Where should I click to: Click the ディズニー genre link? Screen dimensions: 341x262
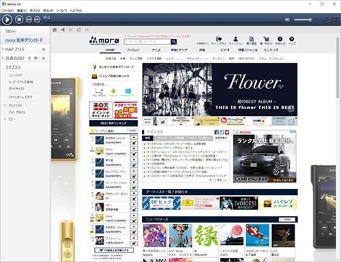tap(218, 59)
